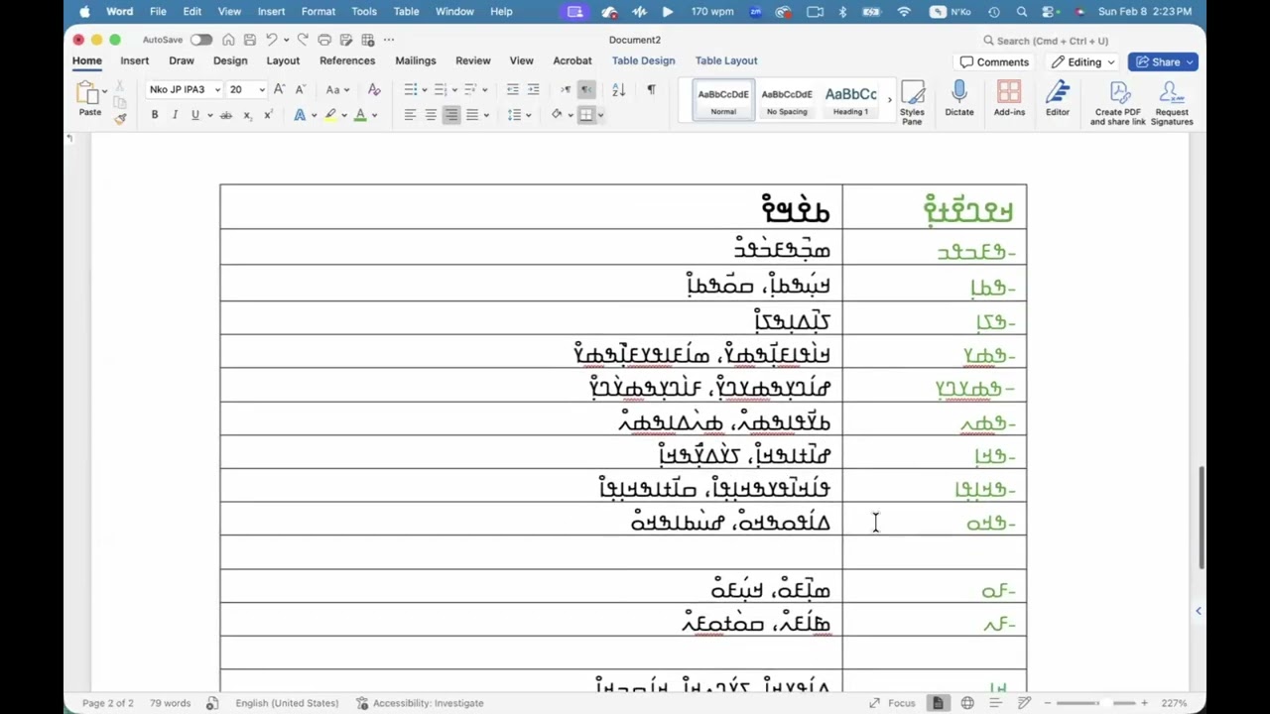The width and height of the screenshot is (1270, 714).
Task: Click the Paste clipboard icon
Action: [x=89, y=93]
